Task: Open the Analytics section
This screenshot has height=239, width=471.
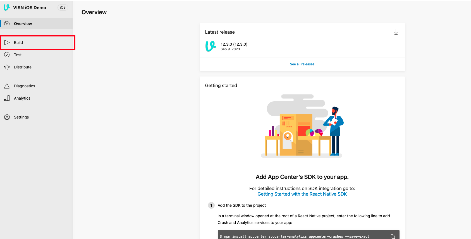Action: 36,98
